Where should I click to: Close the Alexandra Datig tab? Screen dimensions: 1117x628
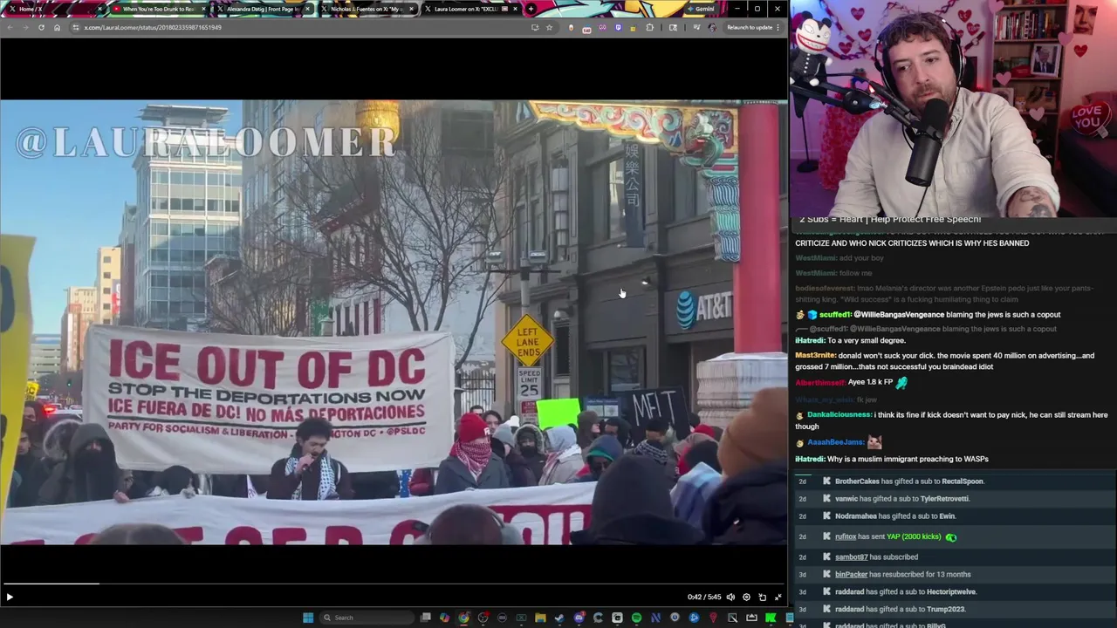tap(306, 9)
